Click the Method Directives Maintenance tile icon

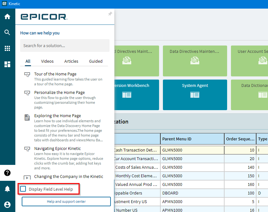(x=127, y=60)
